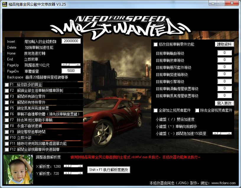Tick 修改目前車輛零件功能 checkbox
Screen dimensions: 241x188
coord(156,44)
